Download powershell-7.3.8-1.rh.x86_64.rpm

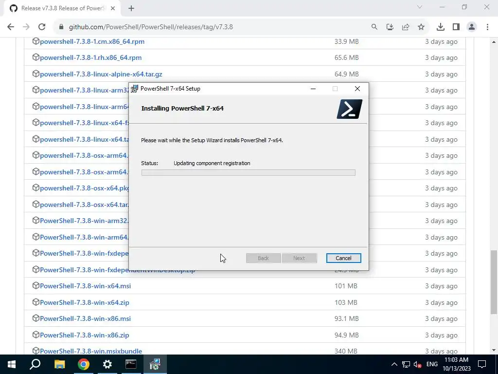pos(91,58)
